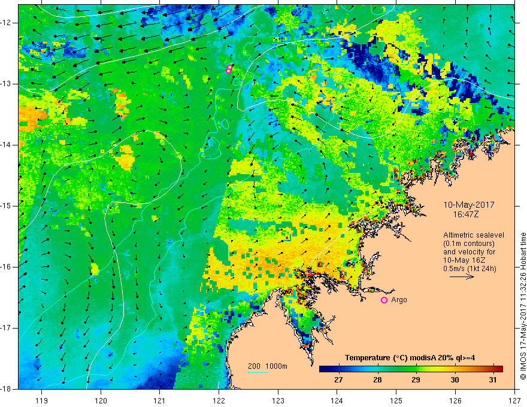Select the 'Altimetric sealevel' text line
The width and height of the screenshot is (527, 407).
[474, 235]
